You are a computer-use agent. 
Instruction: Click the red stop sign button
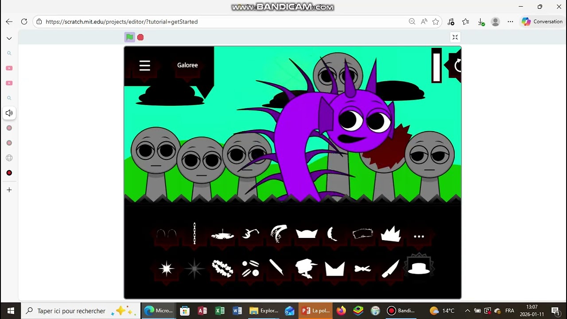140,37
